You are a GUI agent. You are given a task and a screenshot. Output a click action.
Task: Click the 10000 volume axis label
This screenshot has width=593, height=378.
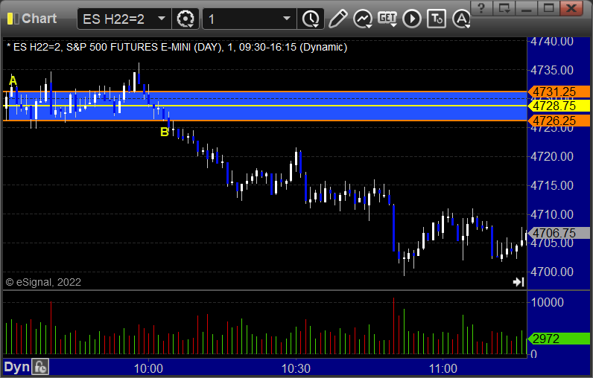click(548, 302)
